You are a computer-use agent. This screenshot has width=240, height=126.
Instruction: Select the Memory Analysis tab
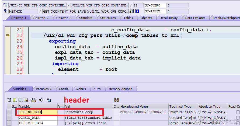pos(120,89)
